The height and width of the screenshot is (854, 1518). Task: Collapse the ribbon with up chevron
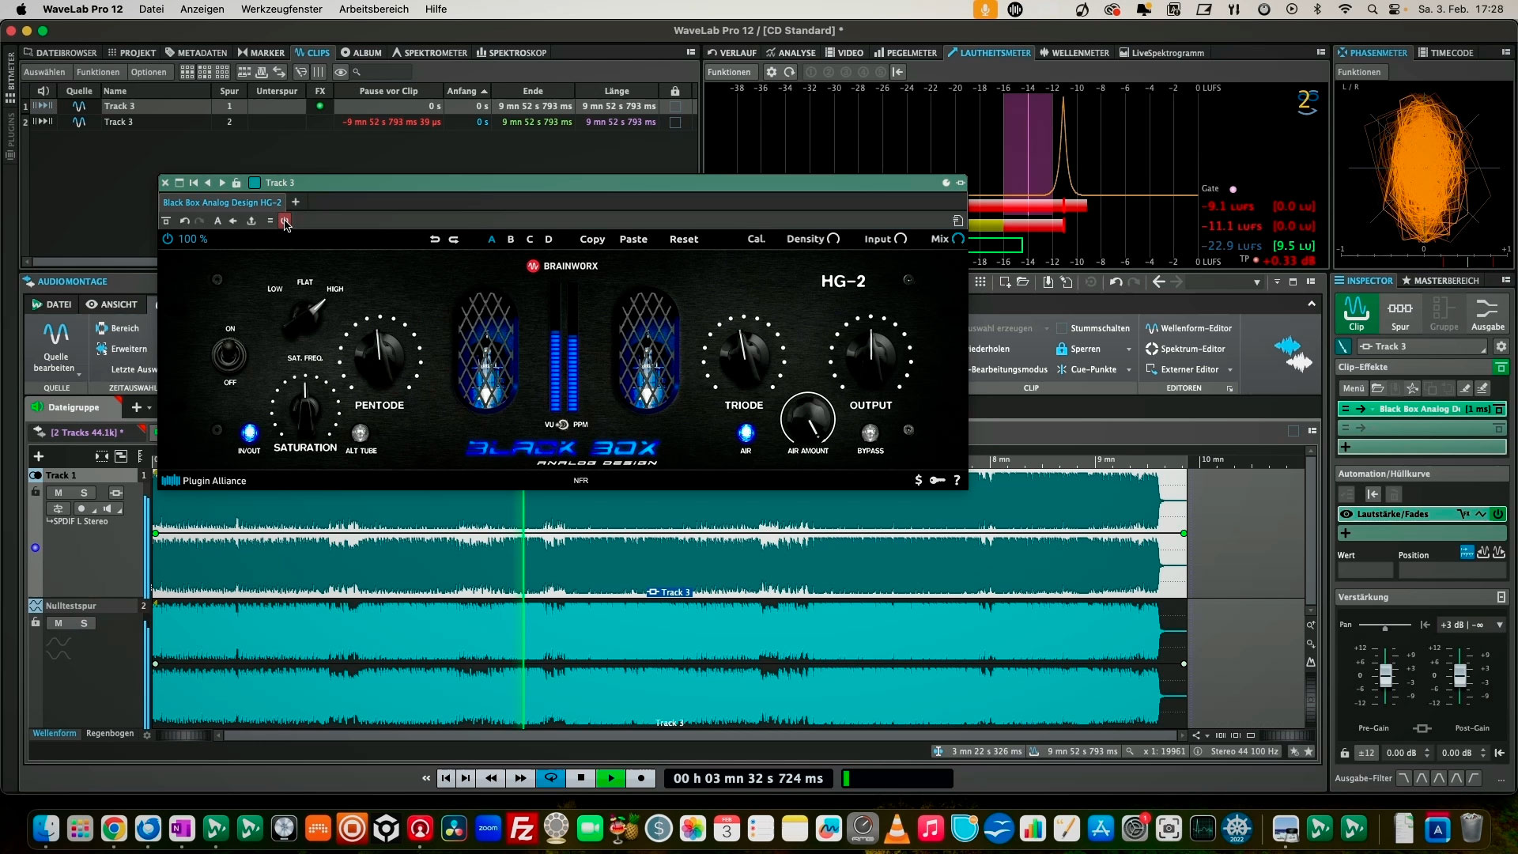click(x=1312, y=304)
